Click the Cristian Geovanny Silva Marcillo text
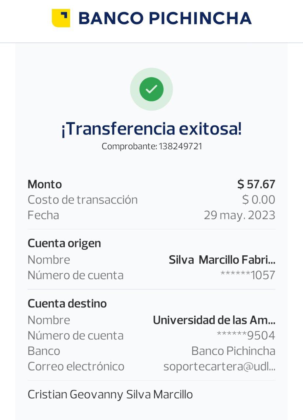This screenshot has height=420, width=303. point(110,394)
